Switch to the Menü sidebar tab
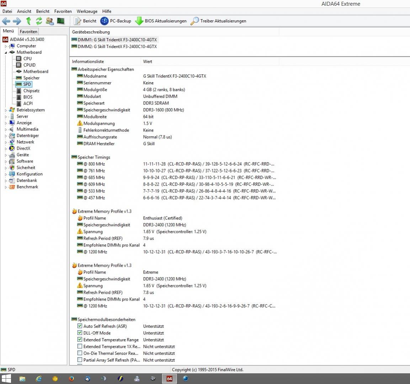This screenshot has height=384, width=410. (9, 31)
